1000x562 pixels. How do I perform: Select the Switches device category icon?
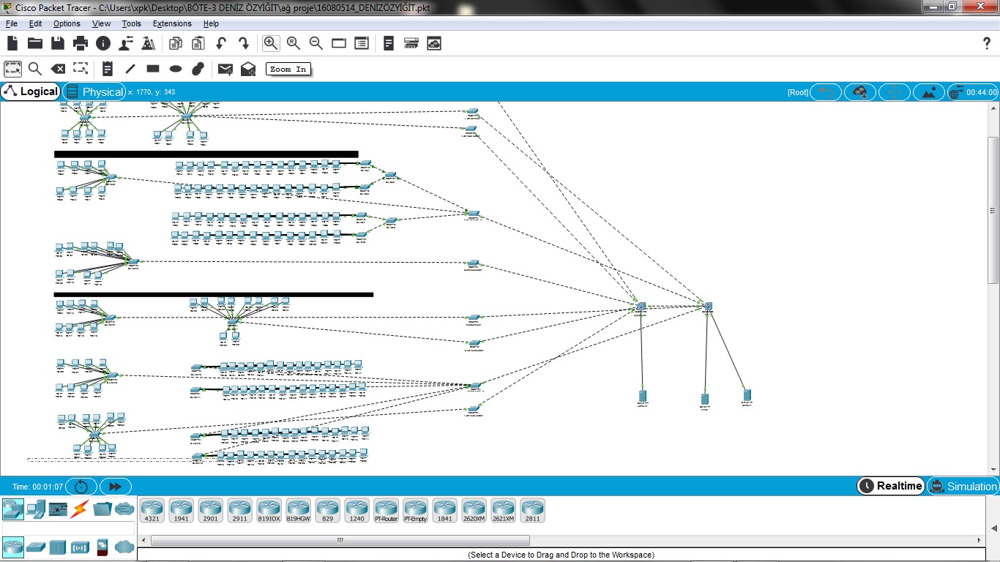(36, 547)
